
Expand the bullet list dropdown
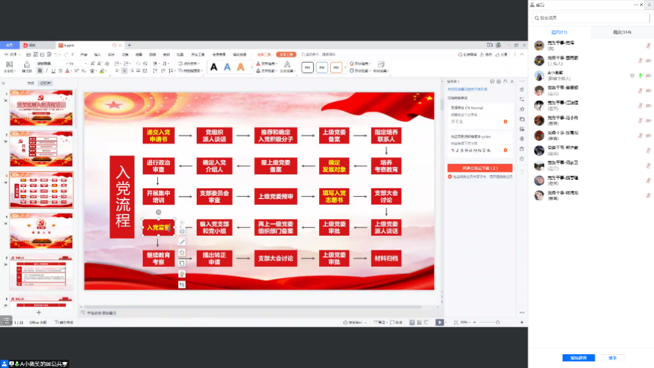pos(121,63)
